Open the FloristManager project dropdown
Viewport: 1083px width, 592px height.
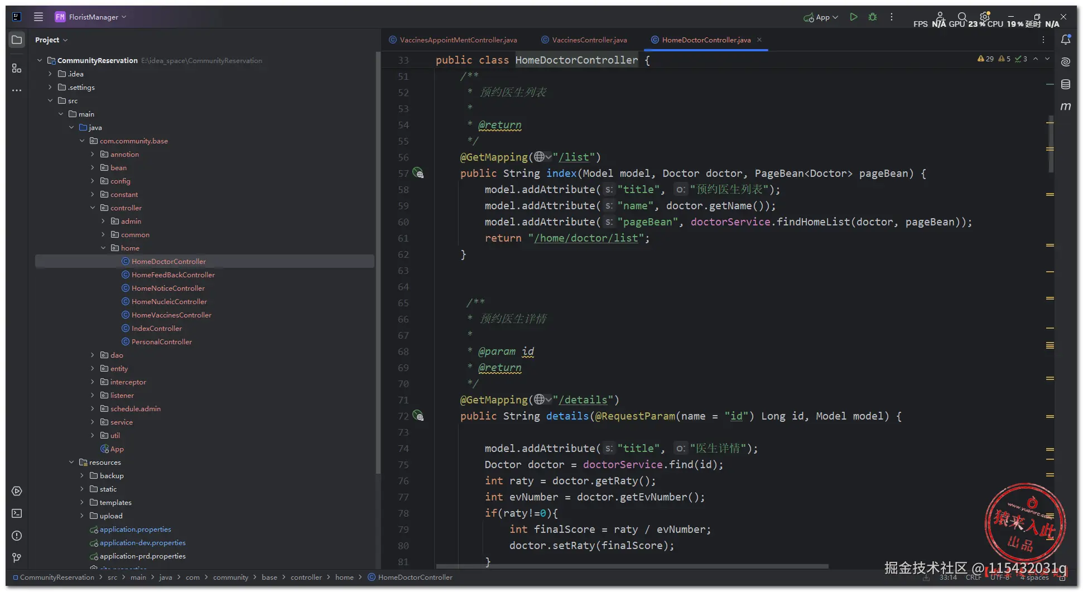coord(91,17)
